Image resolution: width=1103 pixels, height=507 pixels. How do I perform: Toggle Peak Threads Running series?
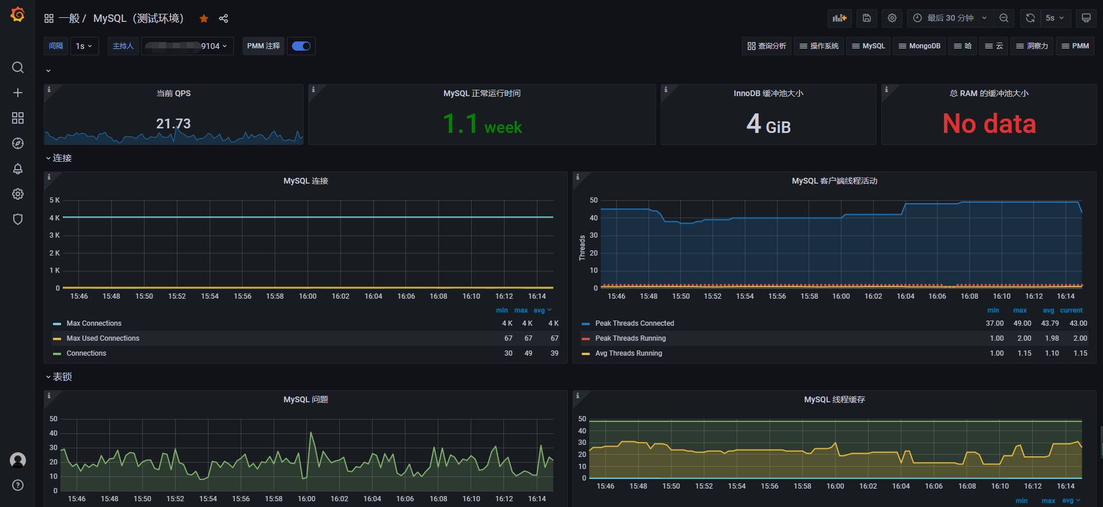point(630,338)
